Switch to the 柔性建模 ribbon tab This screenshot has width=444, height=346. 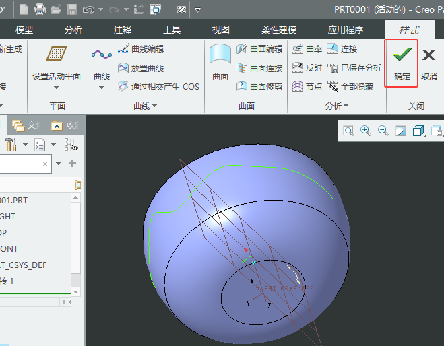[279, 30]
